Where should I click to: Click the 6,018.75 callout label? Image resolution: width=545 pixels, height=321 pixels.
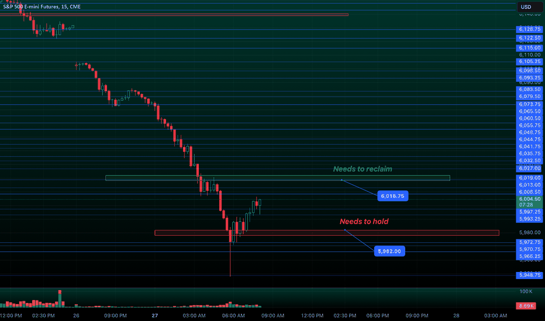(393, 196)
